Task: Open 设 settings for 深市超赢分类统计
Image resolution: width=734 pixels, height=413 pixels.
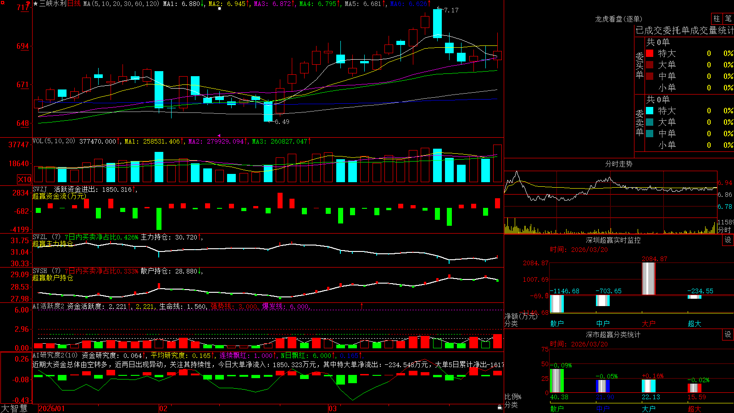Action: tap(728, 335)
